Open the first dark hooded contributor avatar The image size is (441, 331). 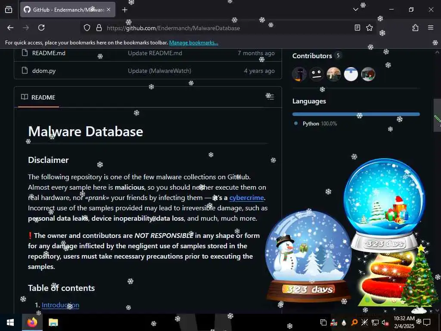point(299,74)
